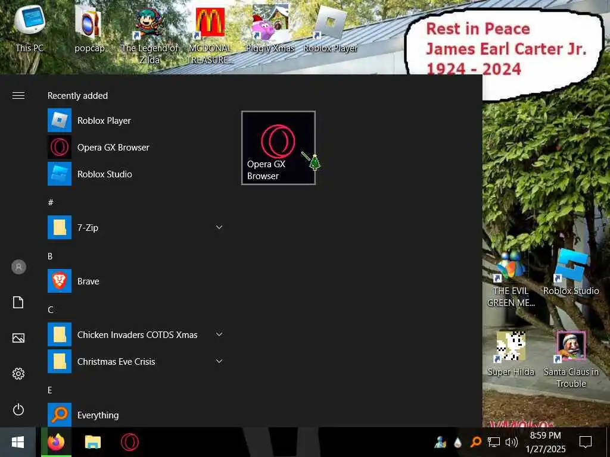Open the Christmas Eve Crisis folder icon

60,361
